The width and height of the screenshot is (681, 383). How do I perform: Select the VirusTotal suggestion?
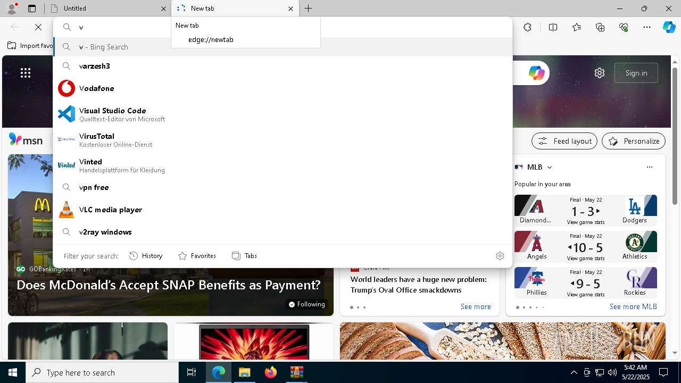coord(282,139)
